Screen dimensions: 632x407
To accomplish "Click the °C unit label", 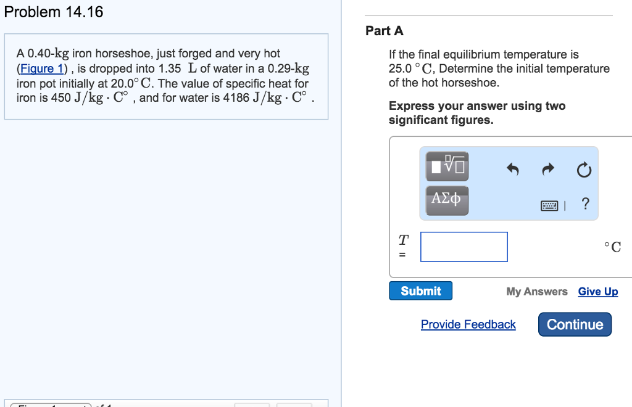I will (613, 247).
